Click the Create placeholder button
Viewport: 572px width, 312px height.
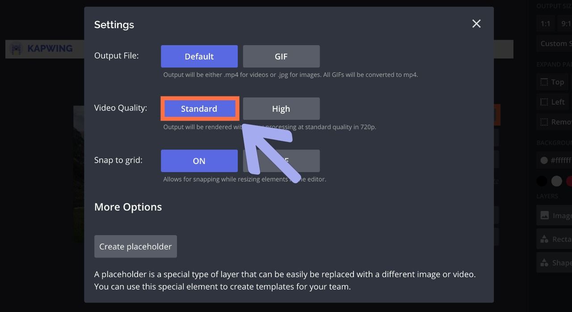(x=135, y=246)
